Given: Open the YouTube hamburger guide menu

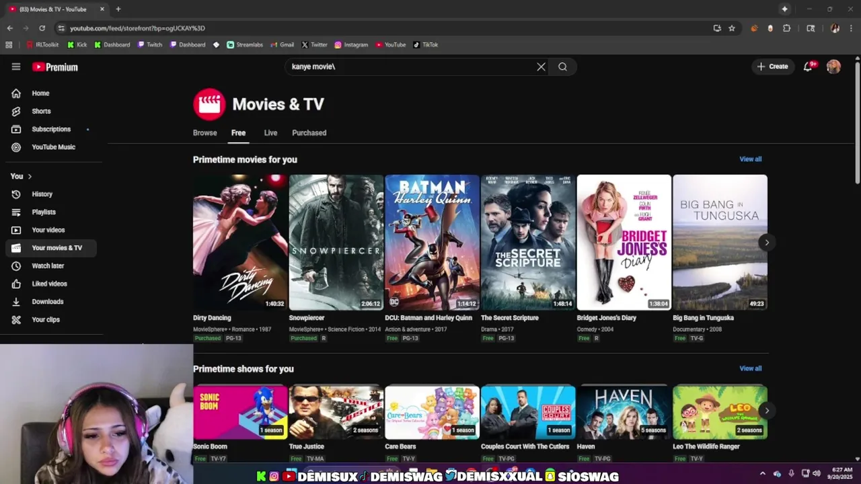Looking at the screenshot, I should [16, 67].
